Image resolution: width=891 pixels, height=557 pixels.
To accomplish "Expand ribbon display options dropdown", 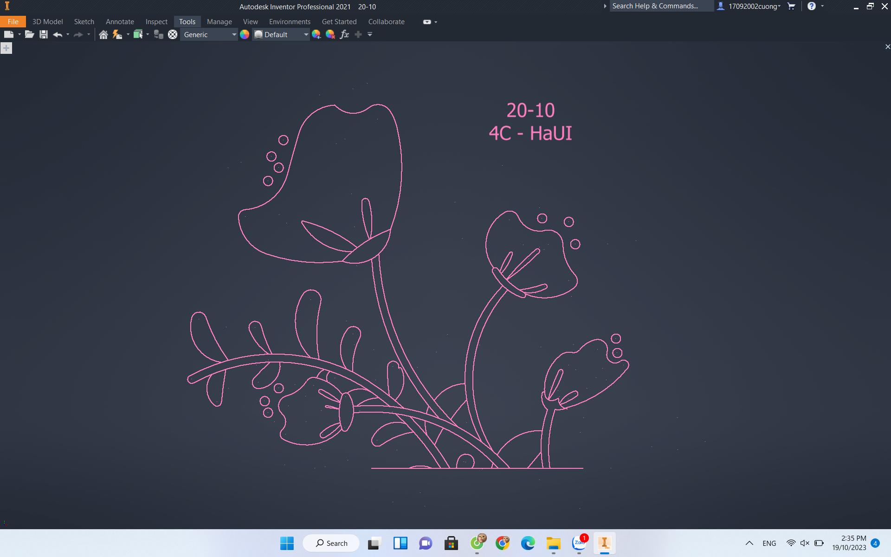I will tap(436, 22).
